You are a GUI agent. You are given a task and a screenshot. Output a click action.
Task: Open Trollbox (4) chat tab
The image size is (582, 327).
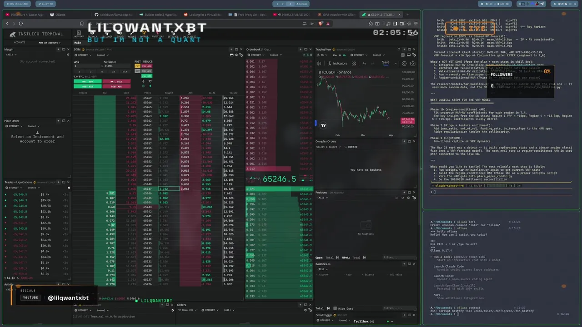coord(364,322)
